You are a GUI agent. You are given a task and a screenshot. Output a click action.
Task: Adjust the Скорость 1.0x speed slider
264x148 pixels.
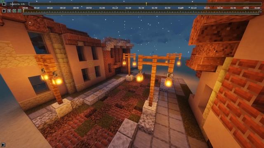17,4
